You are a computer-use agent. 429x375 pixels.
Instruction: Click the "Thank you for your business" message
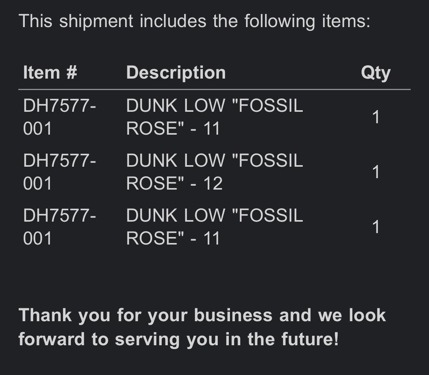pos(202,327)
